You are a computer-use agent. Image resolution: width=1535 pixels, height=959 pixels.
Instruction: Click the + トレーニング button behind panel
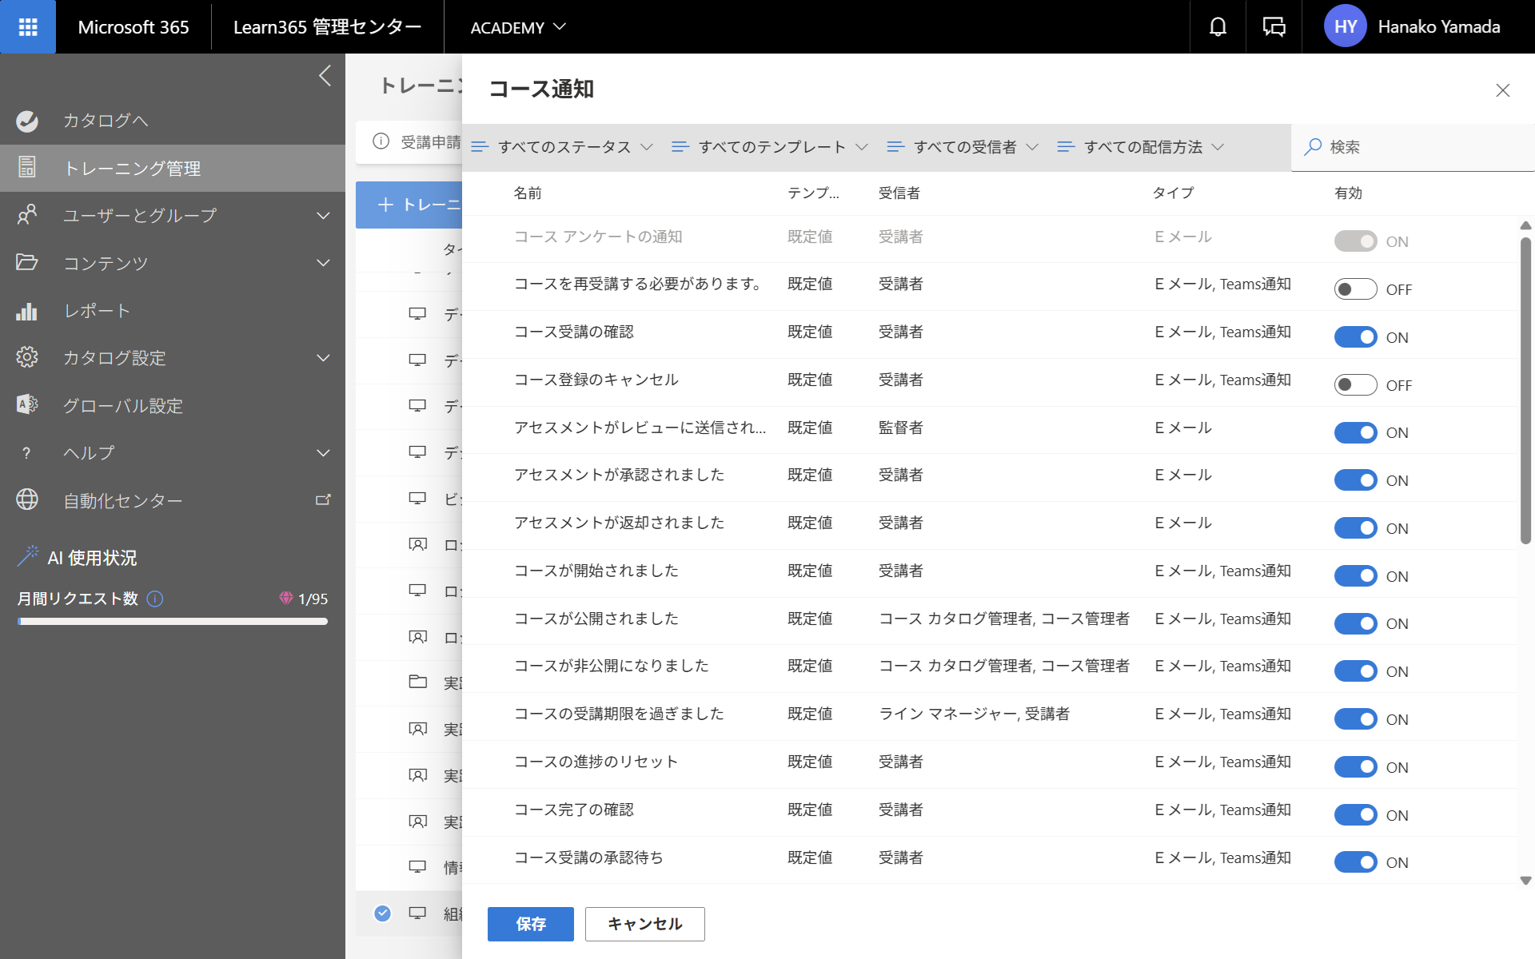click(x=409, y=205)
